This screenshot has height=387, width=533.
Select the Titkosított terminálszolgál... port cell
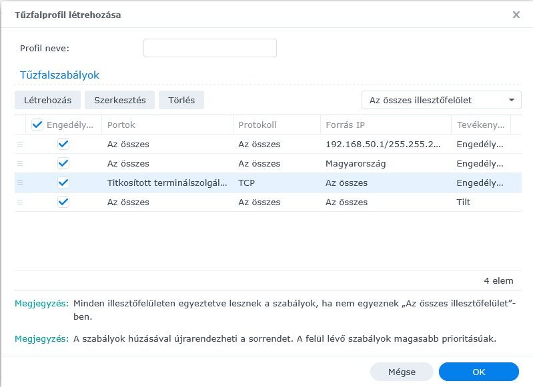(x=167, y=183)
